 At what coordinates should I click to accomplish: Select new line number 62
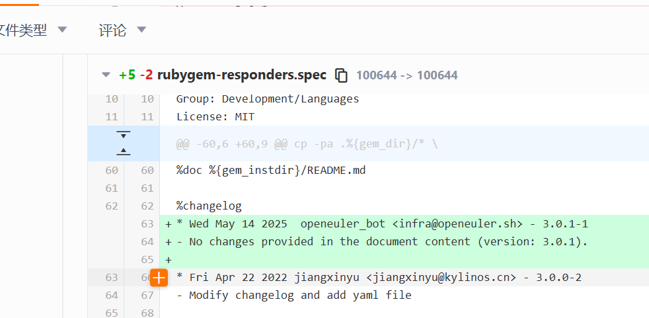click(x=147, y=206)
